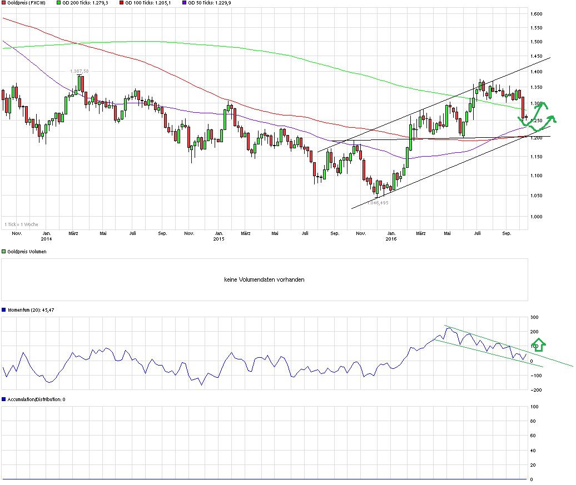Click the blue Momentum (20) legend swatch
The image size is (576, 485).
4,310
